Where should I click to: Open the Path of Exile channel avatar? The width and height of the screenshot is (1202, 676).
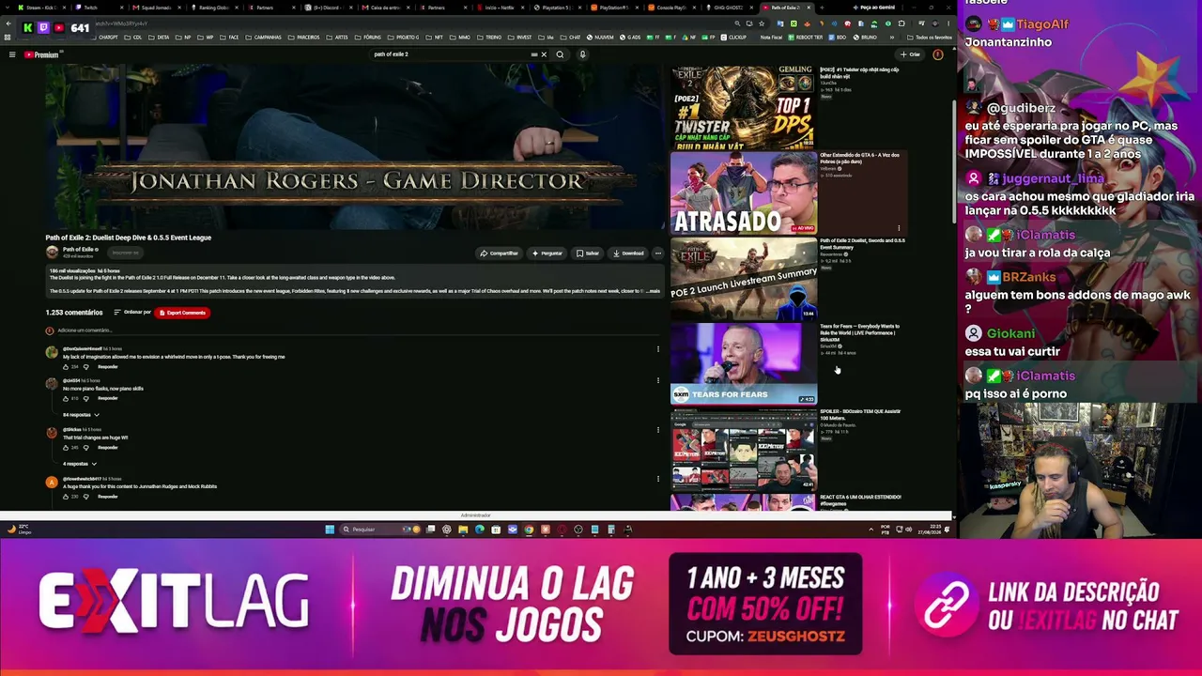point(52,253)
